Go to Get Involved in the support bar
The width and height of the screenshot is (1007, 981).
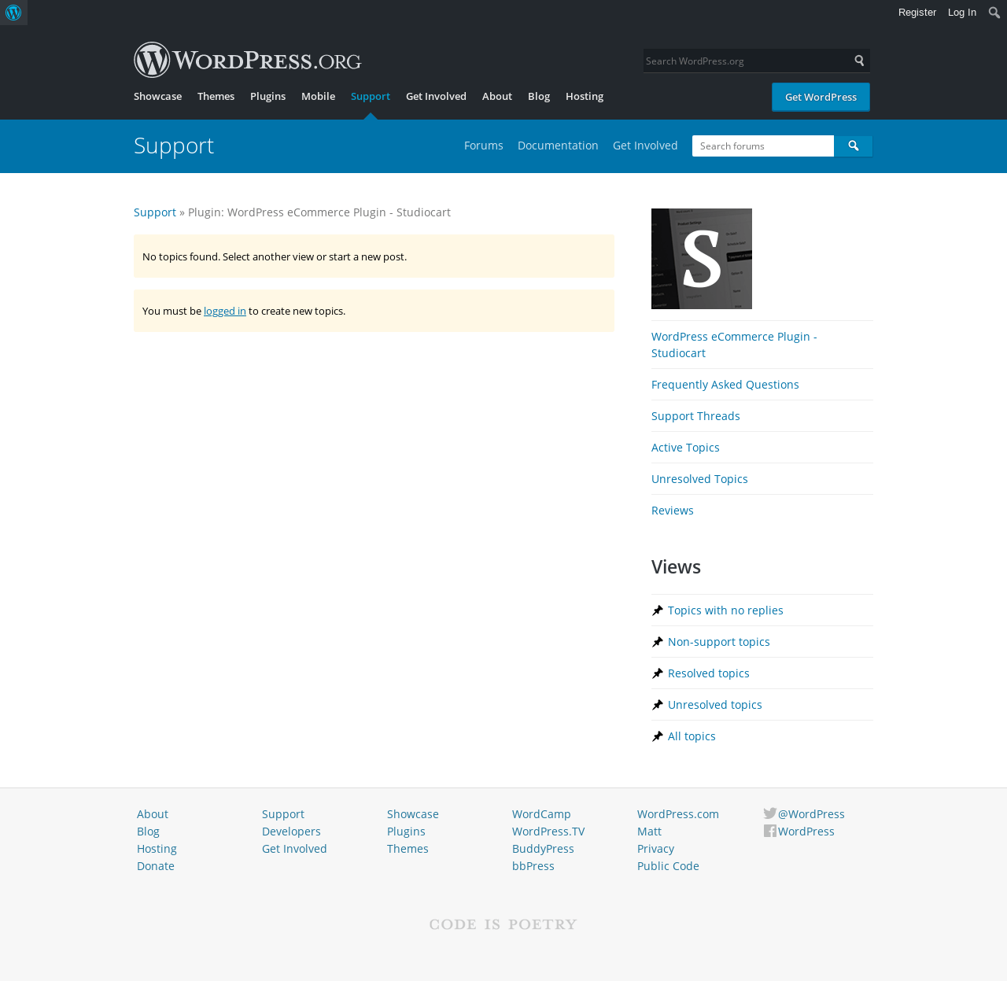click(x=645, y=146)
